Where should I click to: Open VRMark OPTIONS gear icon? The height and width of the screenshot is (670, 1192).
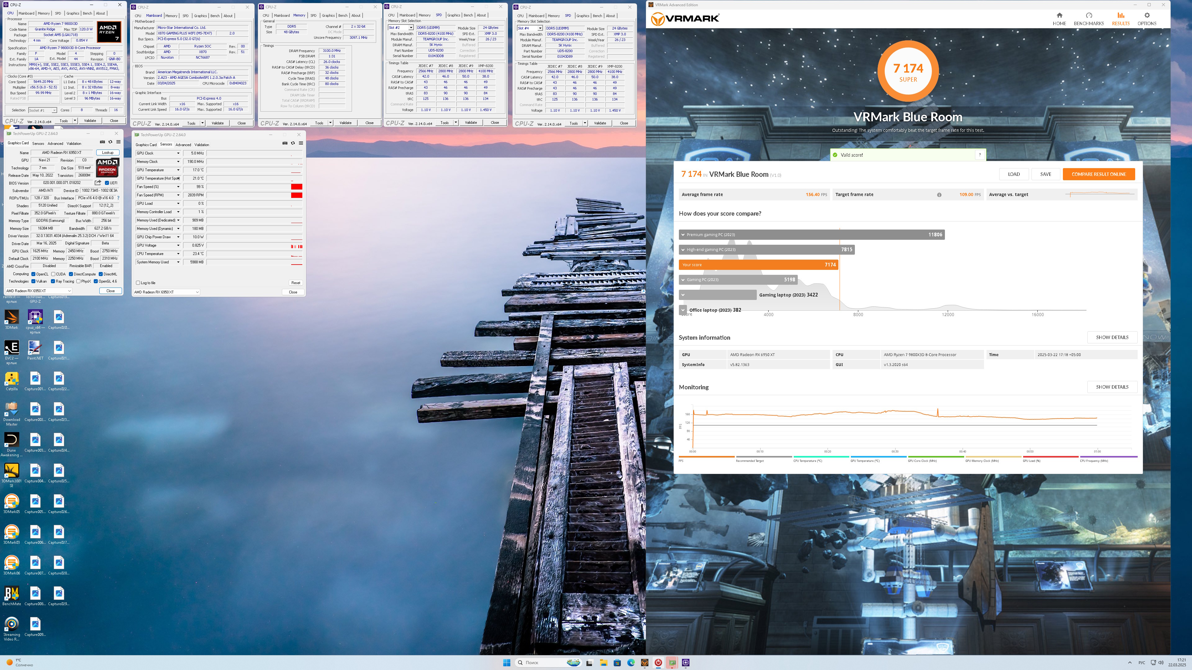pyautogui.click(x=1147, y=15)
